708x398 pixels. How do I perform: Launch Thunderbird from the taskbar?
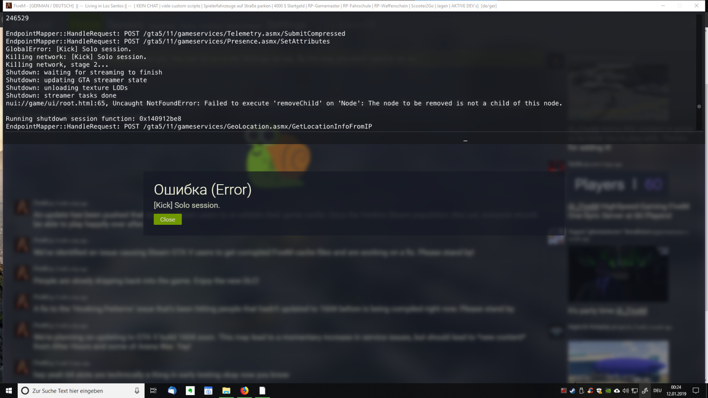[x=172, y=391]
